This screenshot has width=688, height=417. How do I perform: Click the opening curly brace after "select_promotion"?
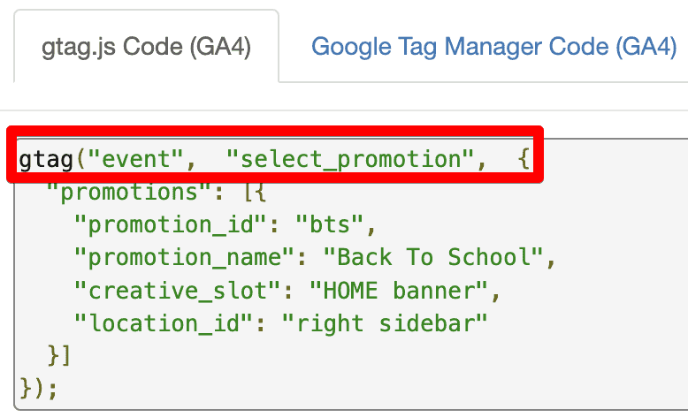[x=524, y=161]
